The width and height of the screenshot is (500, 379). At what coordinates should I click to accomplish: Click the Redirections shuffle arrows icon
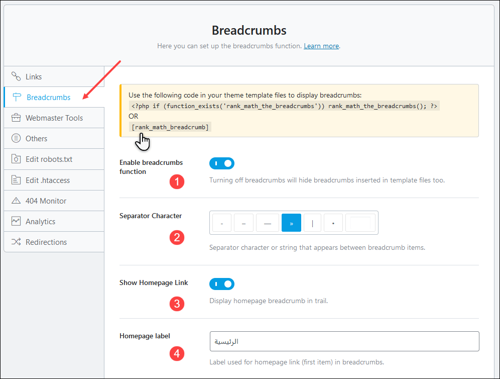(16, 242)
